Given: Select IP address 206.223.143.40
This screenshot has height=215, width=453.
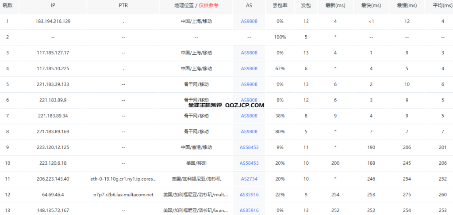Looking at the screenshot, I should pyautogui.click(x=53, y=179).
